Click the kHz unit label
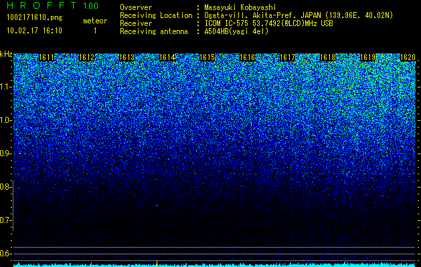The width and height of the screenshot is (421, 267). coord(6,54)
